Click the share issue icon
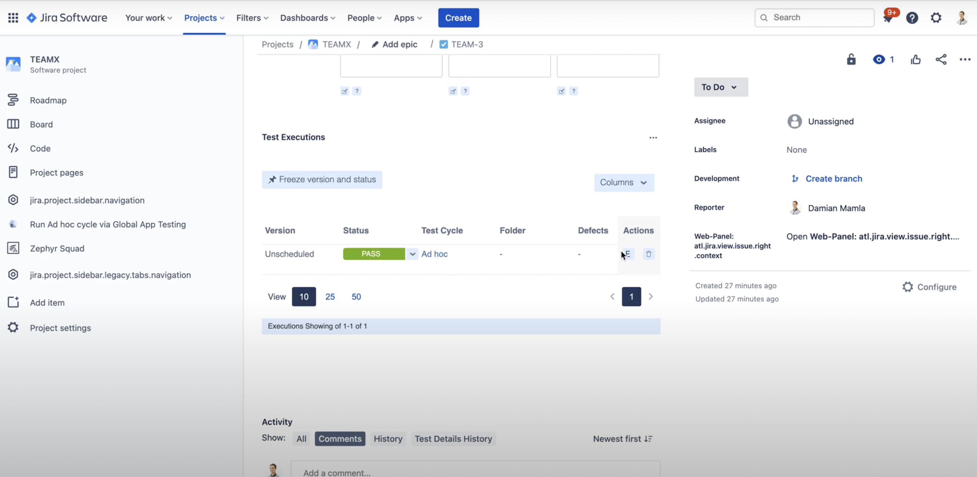Screen dimensions: 977x477 point(940,59)
